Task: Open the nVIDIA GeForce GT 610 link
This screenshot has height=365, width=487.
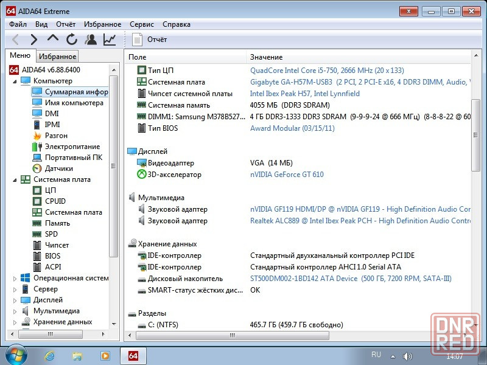Action: [287, 175]
